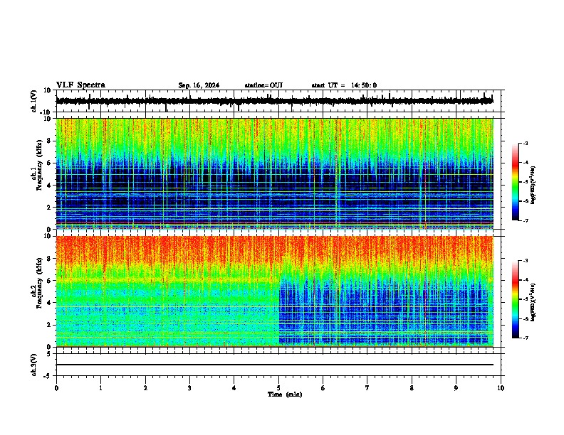Click the "ch.1(V)" axis label
This screenshot has height=435, width=564.
pos(34,101)
